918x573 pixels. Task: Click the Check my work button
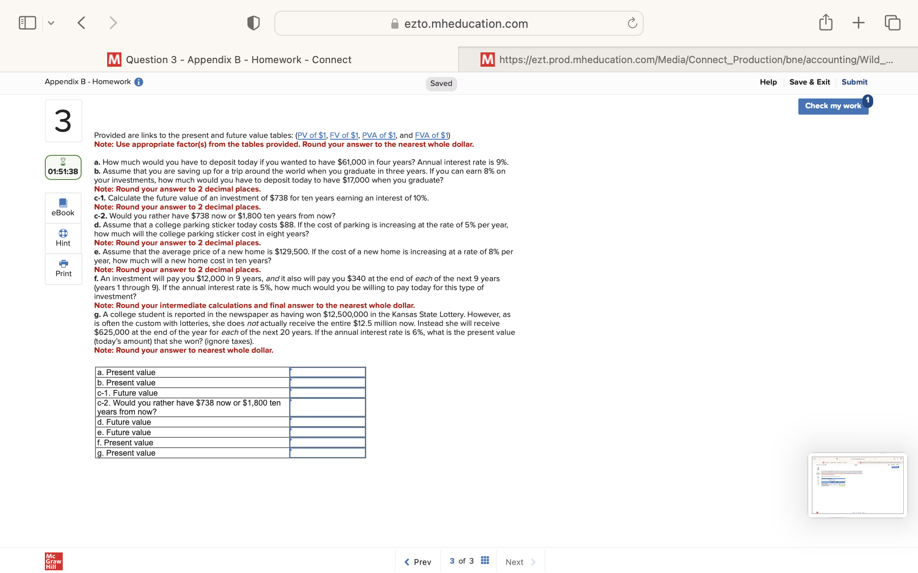[x=833, y=106]
